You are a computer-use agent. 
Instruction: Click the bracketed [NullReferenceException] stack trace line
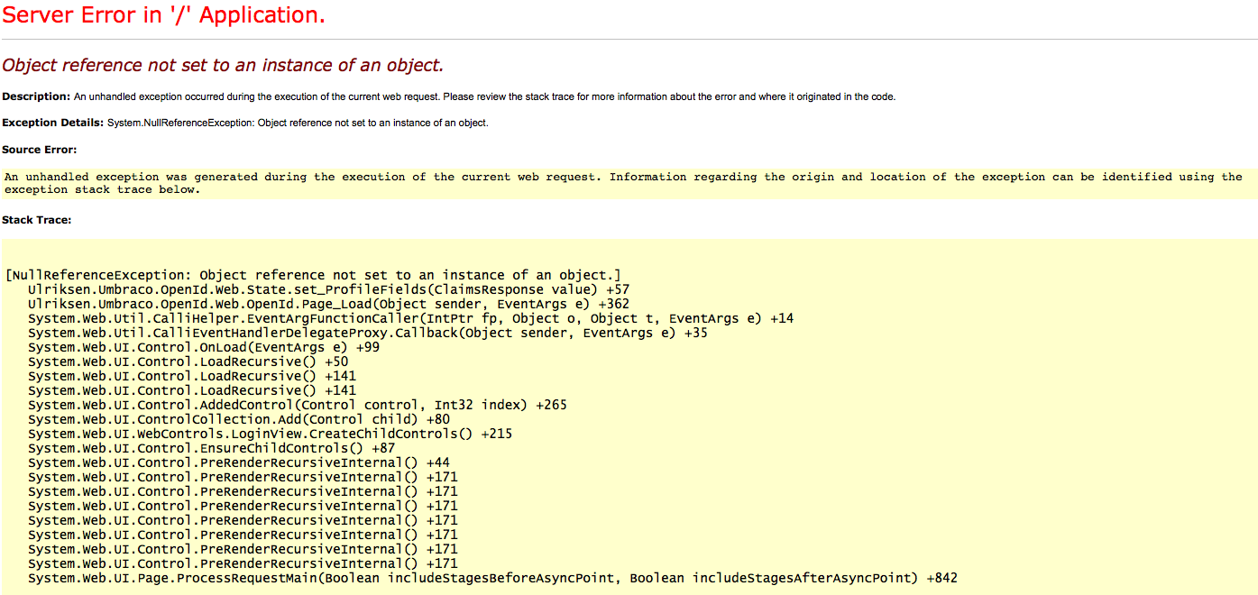point(313,275)
